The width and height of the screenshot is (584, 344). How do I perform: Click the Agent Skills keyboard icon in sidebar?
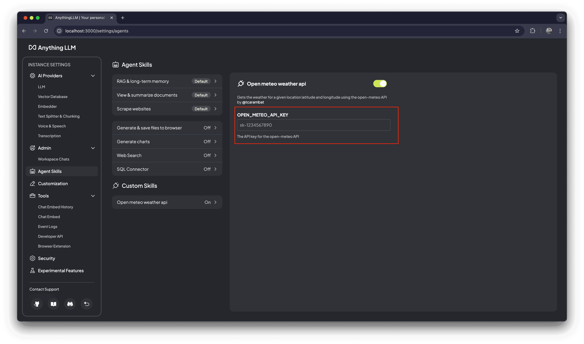pyautogui.click(x=33, y=171)
